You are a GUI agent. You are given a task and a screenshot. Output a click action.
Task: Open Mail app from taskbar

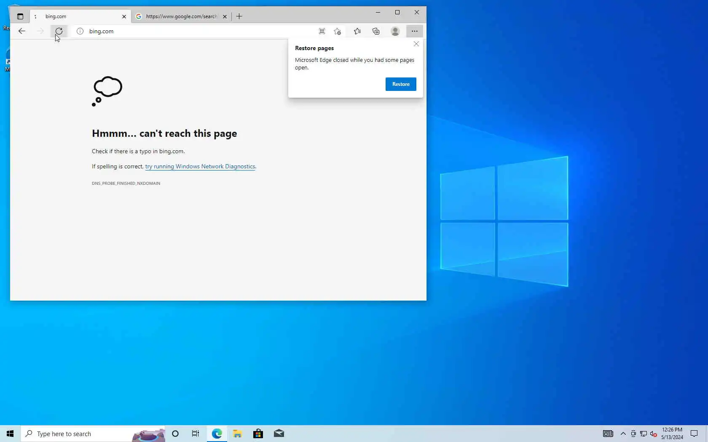click(x=279, y=434)
